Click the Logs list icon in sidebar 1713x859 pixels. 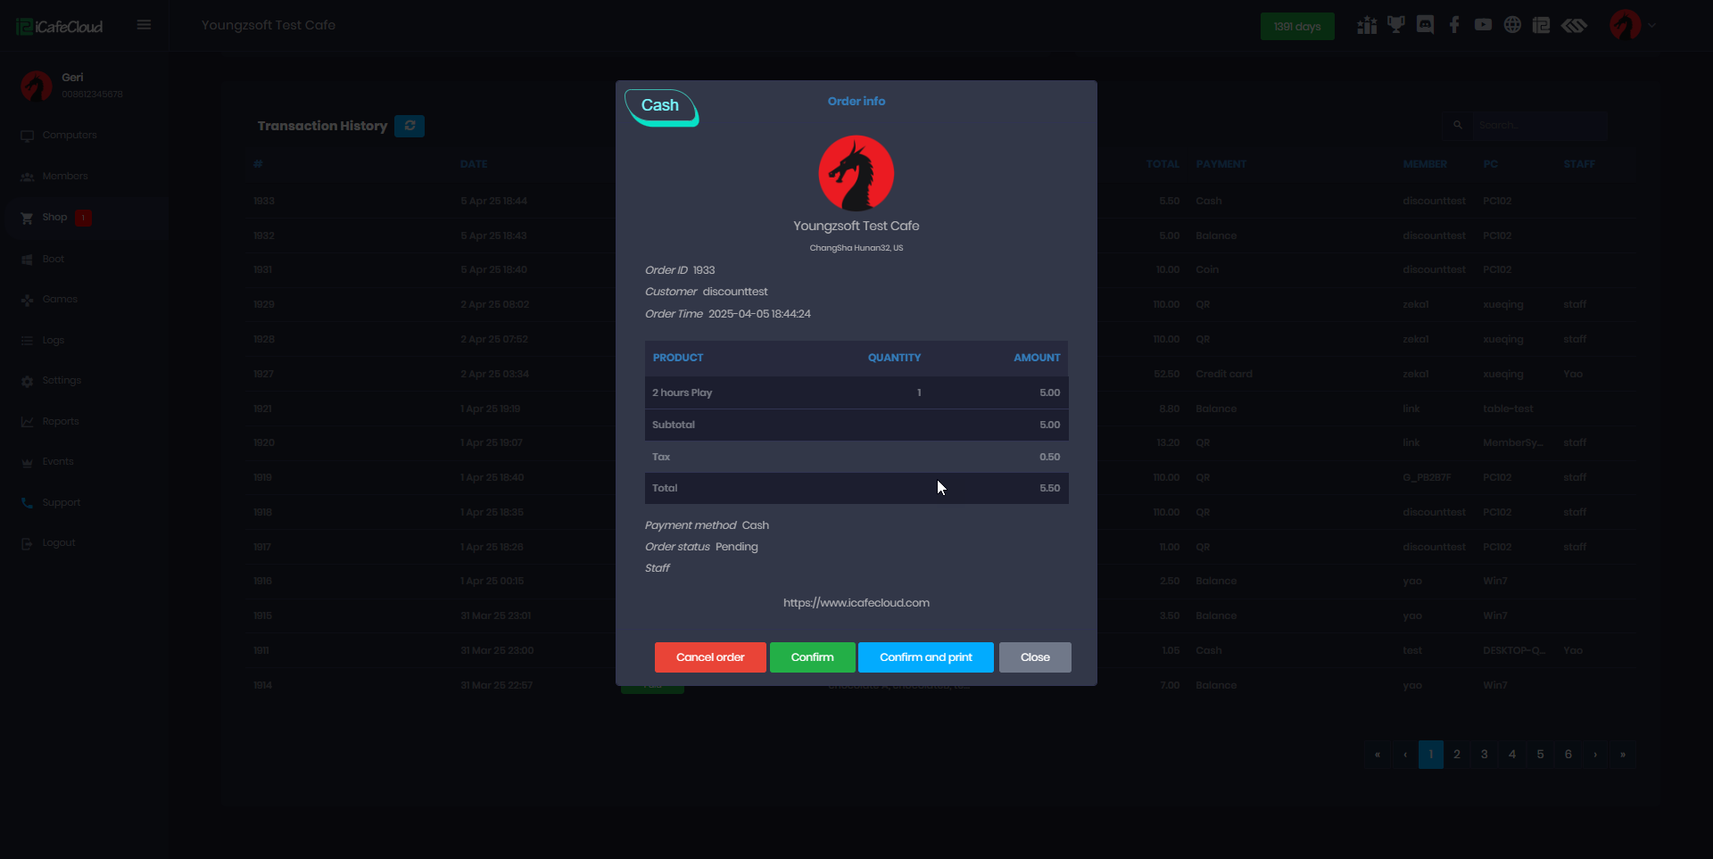27,341
